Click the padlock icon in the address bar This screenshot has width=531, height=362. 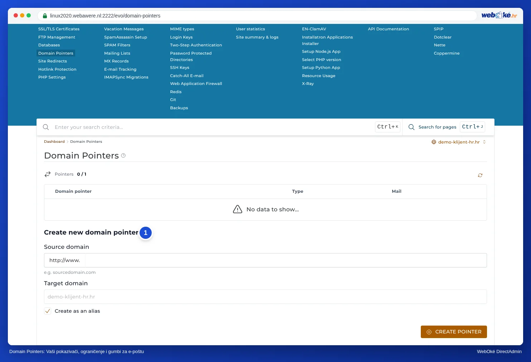45,16
